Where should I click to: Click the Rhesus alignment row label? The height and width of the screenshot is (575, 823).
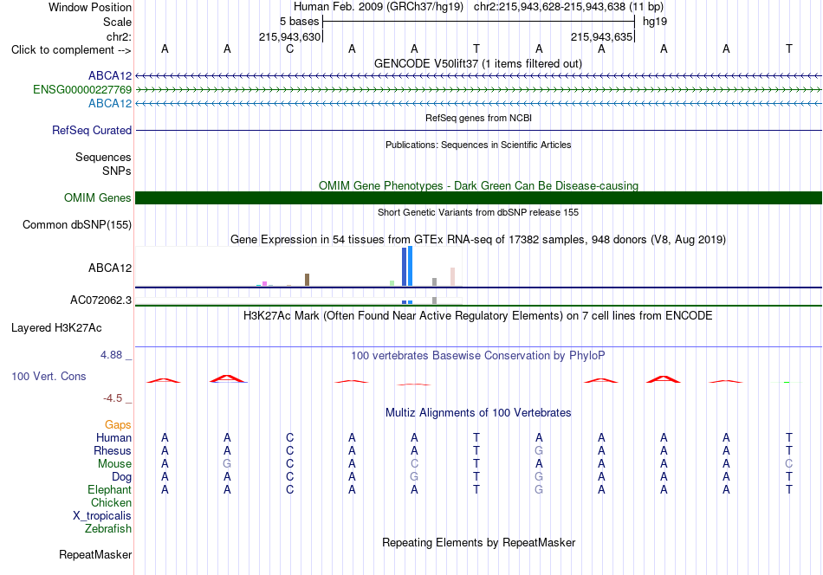coord(113,450)
